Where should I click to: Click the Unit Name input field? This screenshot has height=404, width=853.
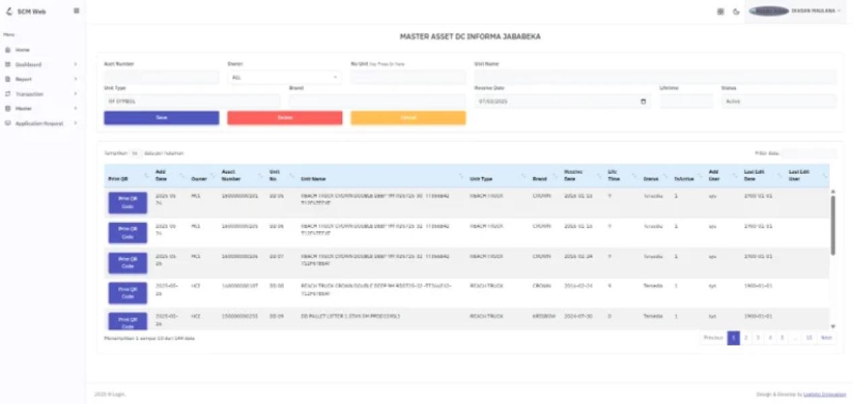655,77
